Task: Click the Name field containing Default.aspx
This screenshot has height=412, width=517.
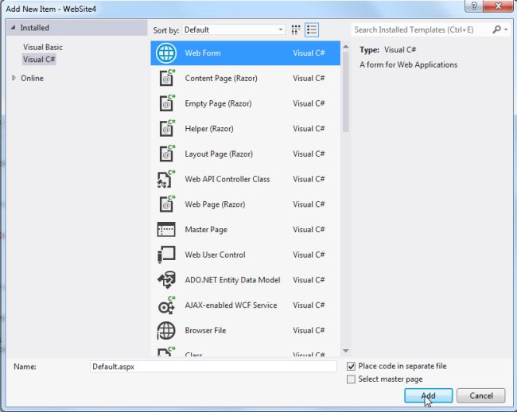Action: pos(213,367)
